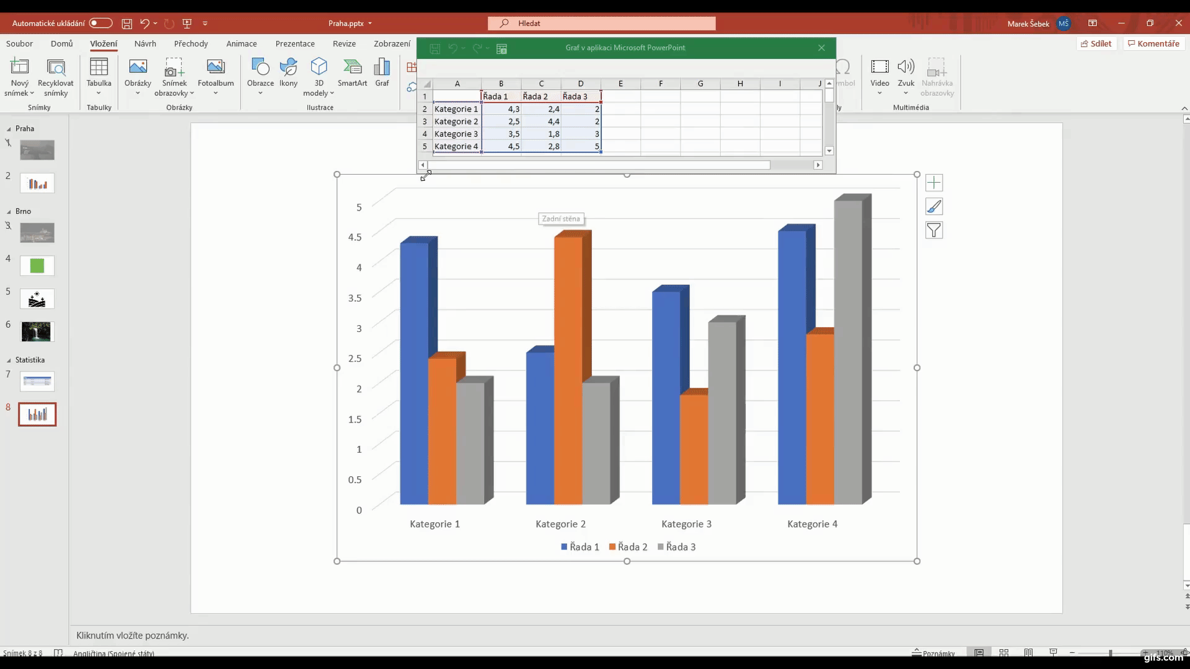Open the Revize tab
Image resolution: width=1190 pixels, height=669 pixels.
pyautogui.click(x=344, y=43)
